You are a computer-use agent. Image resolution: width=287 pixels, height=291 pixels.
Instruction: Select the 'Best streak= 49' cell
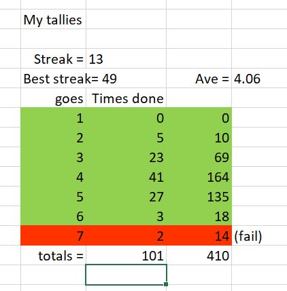pyautogui.click(x=53, y=78)
